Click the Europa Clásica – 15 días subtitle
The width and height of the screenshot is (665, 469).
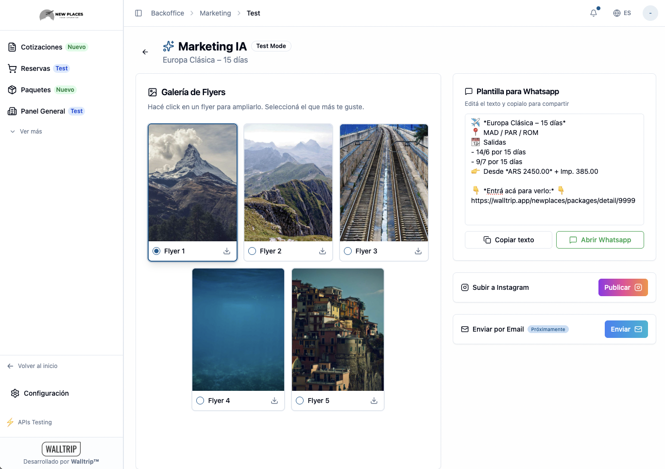tap(205, 60)
